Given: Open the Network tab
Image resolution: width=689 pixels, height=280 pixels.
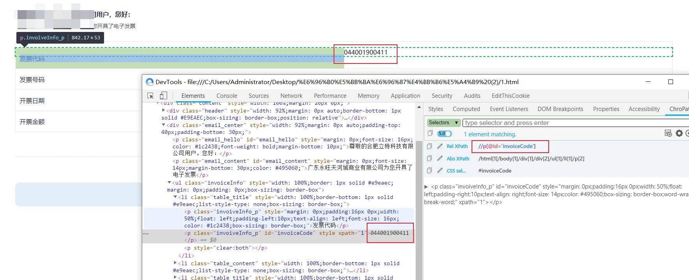Looking at the screenshot, I should (x=291, y=96).
